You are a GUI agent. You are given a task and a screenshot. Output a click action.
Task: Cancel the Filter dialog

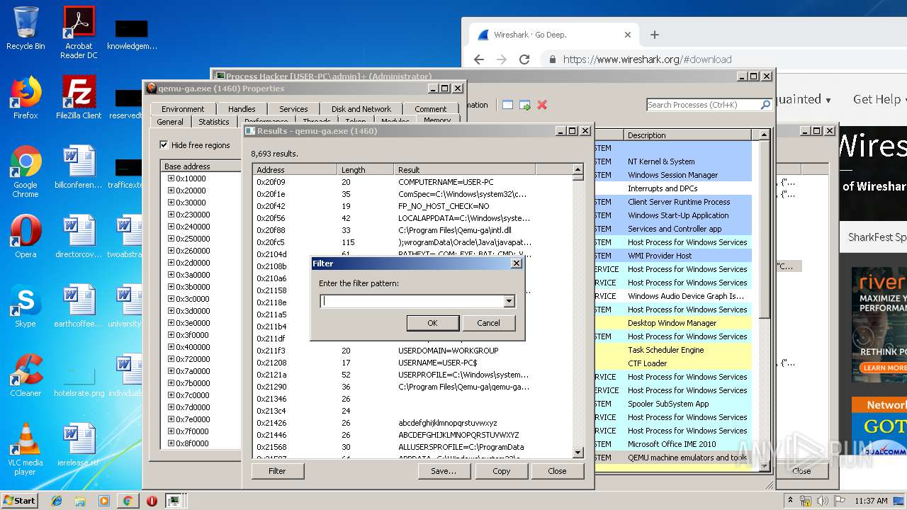tap(488, 323)
